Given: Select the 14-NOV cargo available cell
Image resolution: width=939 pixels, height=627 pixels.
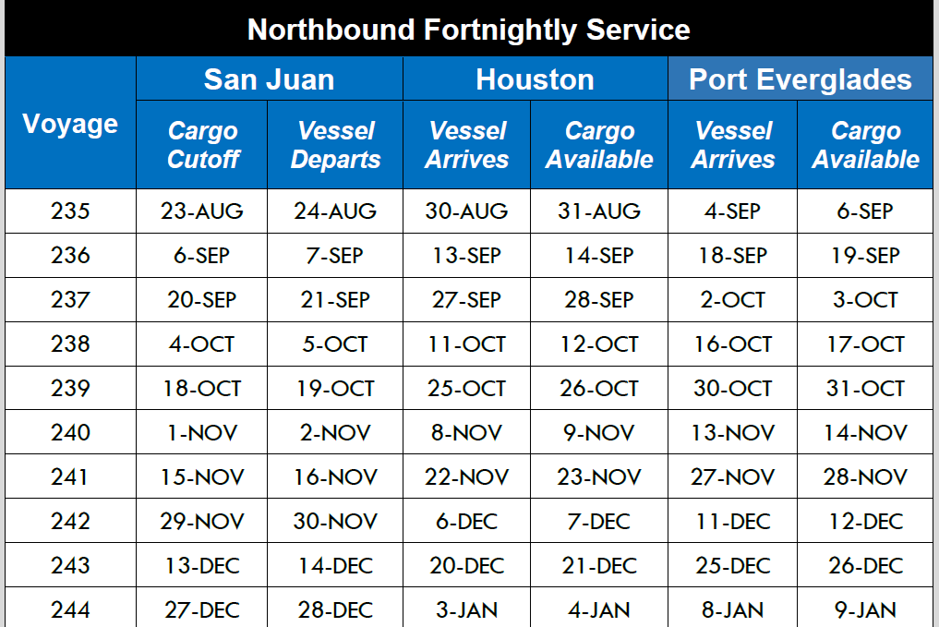Looking at the screenshot, I should [865, 433].
